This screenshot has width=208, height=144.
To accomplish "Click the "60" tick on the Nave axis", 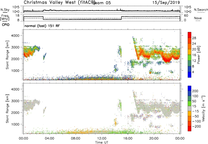I will (x=186, y=16).
